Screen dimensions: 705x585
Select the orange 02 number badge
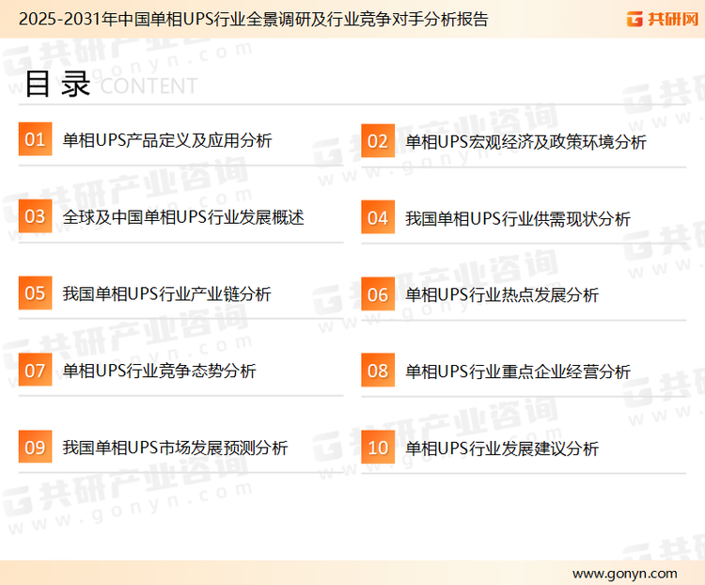[378, 141]
